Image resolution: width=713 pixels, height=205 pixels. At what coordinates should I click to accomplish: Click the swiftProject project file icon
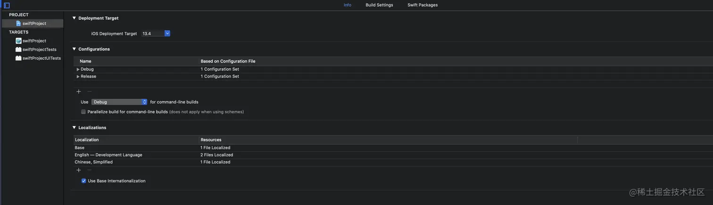tap(18, 23)
